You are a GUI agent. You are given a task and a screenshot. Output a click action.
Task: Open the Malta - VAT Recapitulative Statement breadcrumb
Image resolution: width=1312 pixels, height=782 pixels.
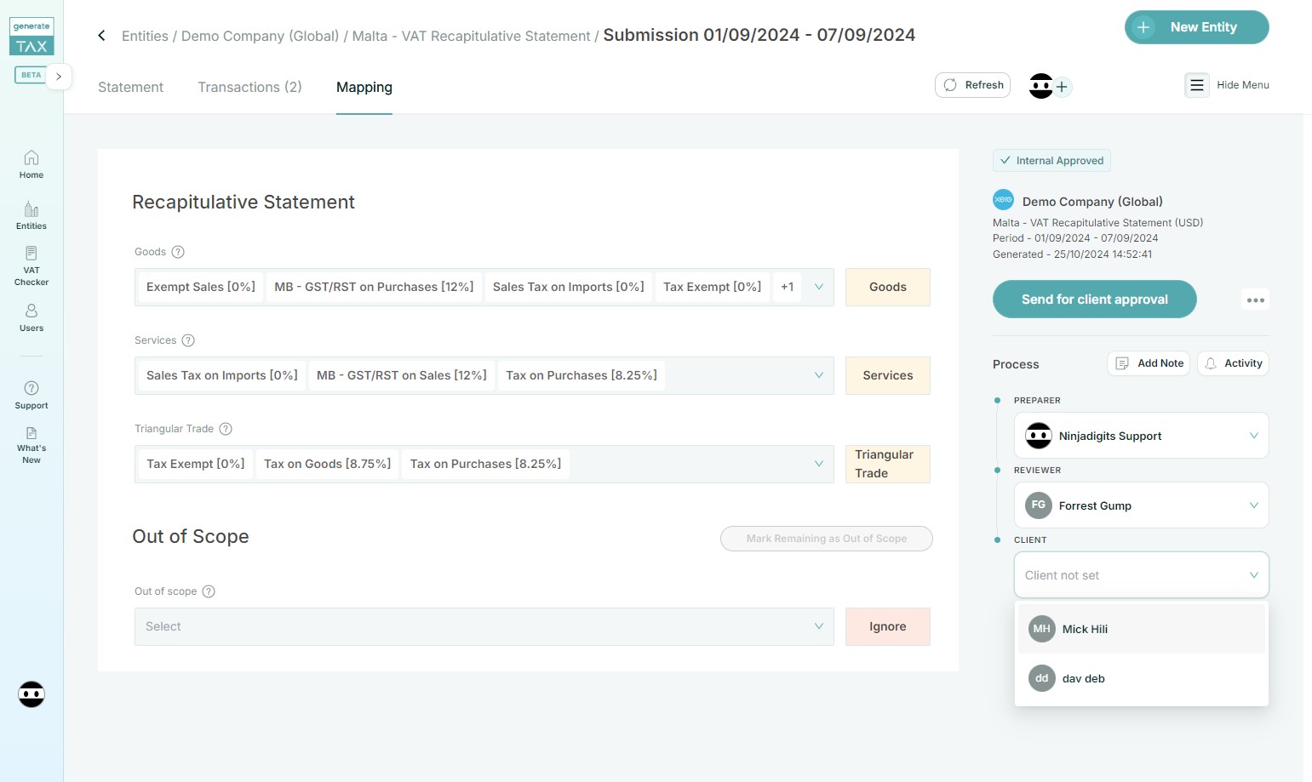pyautogui.click(x=471, y=36)
